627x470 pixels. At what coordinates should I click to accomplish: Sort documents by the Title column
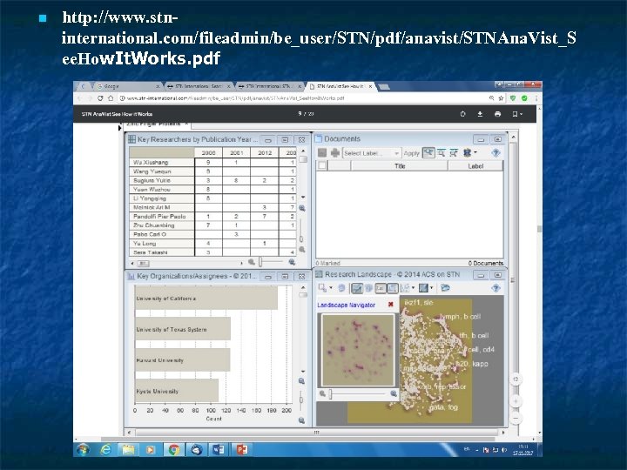coord(400,166)
